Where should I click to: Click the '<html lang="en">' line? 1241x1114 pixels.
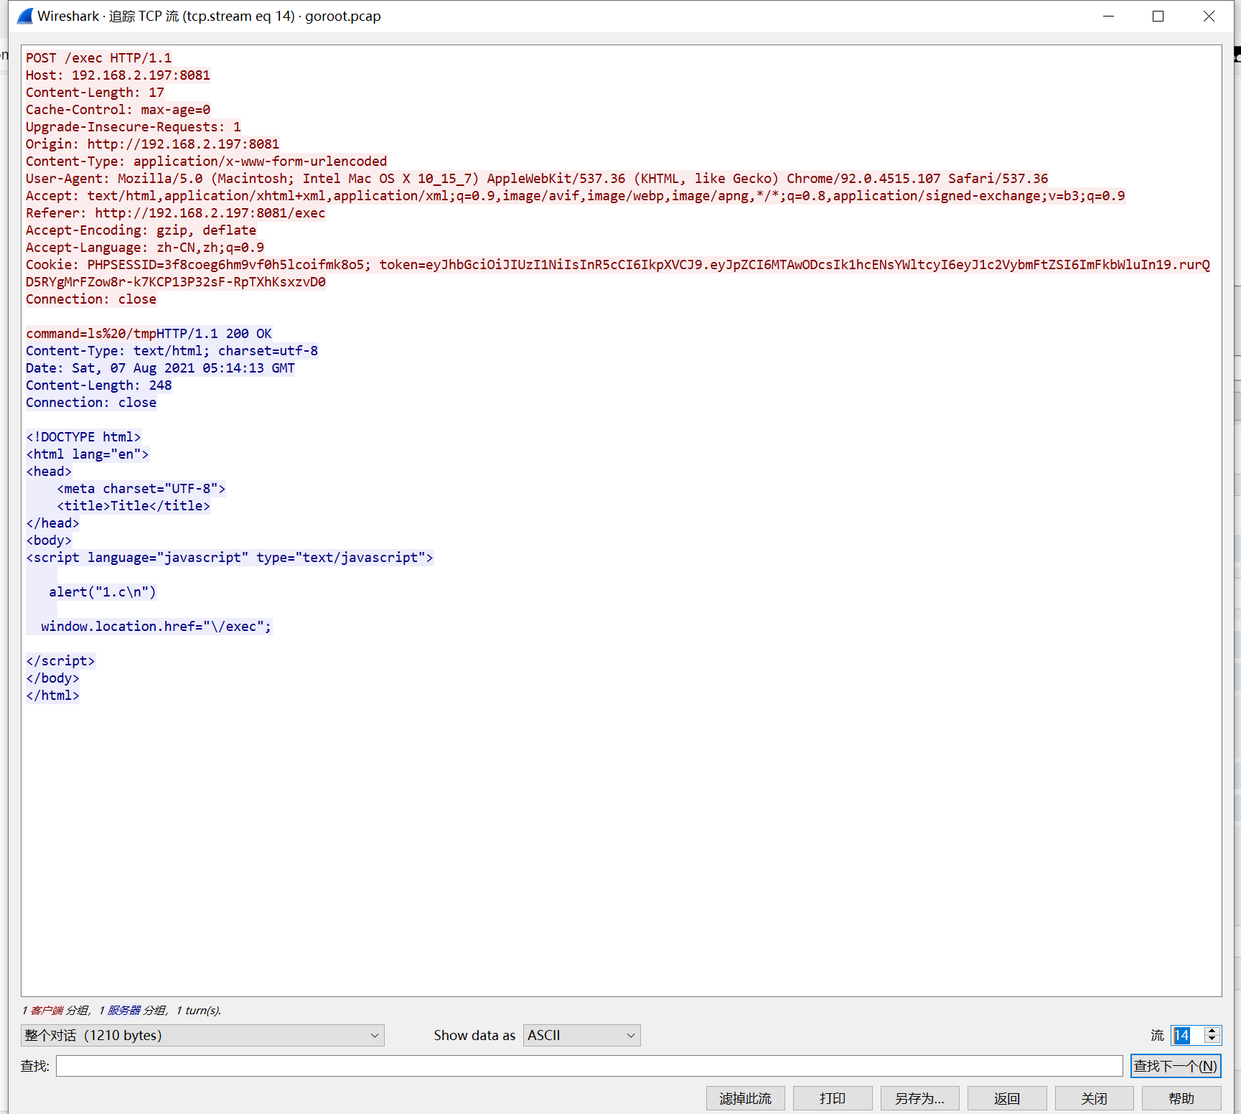click(x=88, y=454)
